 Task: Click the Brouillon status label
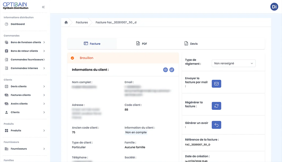[87, 58]
